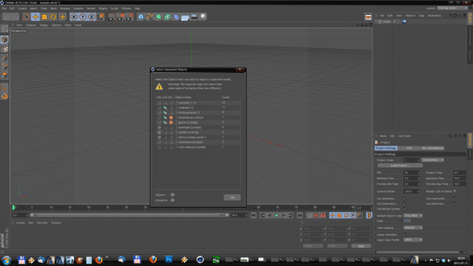Toggle the Y axis lock

pyautogui.click(x=83, y=17)
